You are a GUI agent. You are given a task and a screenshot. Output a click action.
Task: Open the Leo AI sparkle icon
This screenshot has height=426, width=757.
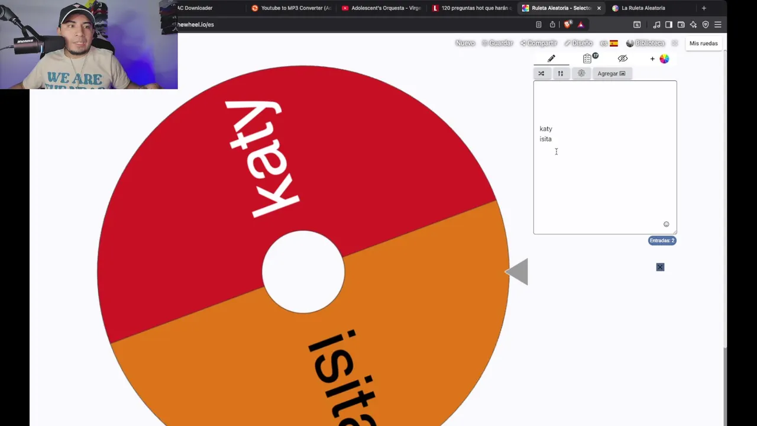click(693, 24)
